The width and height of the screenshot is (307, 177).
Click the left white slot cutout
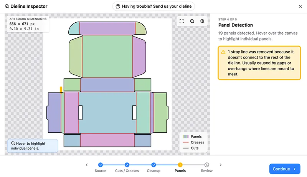[x=81, y=113]
